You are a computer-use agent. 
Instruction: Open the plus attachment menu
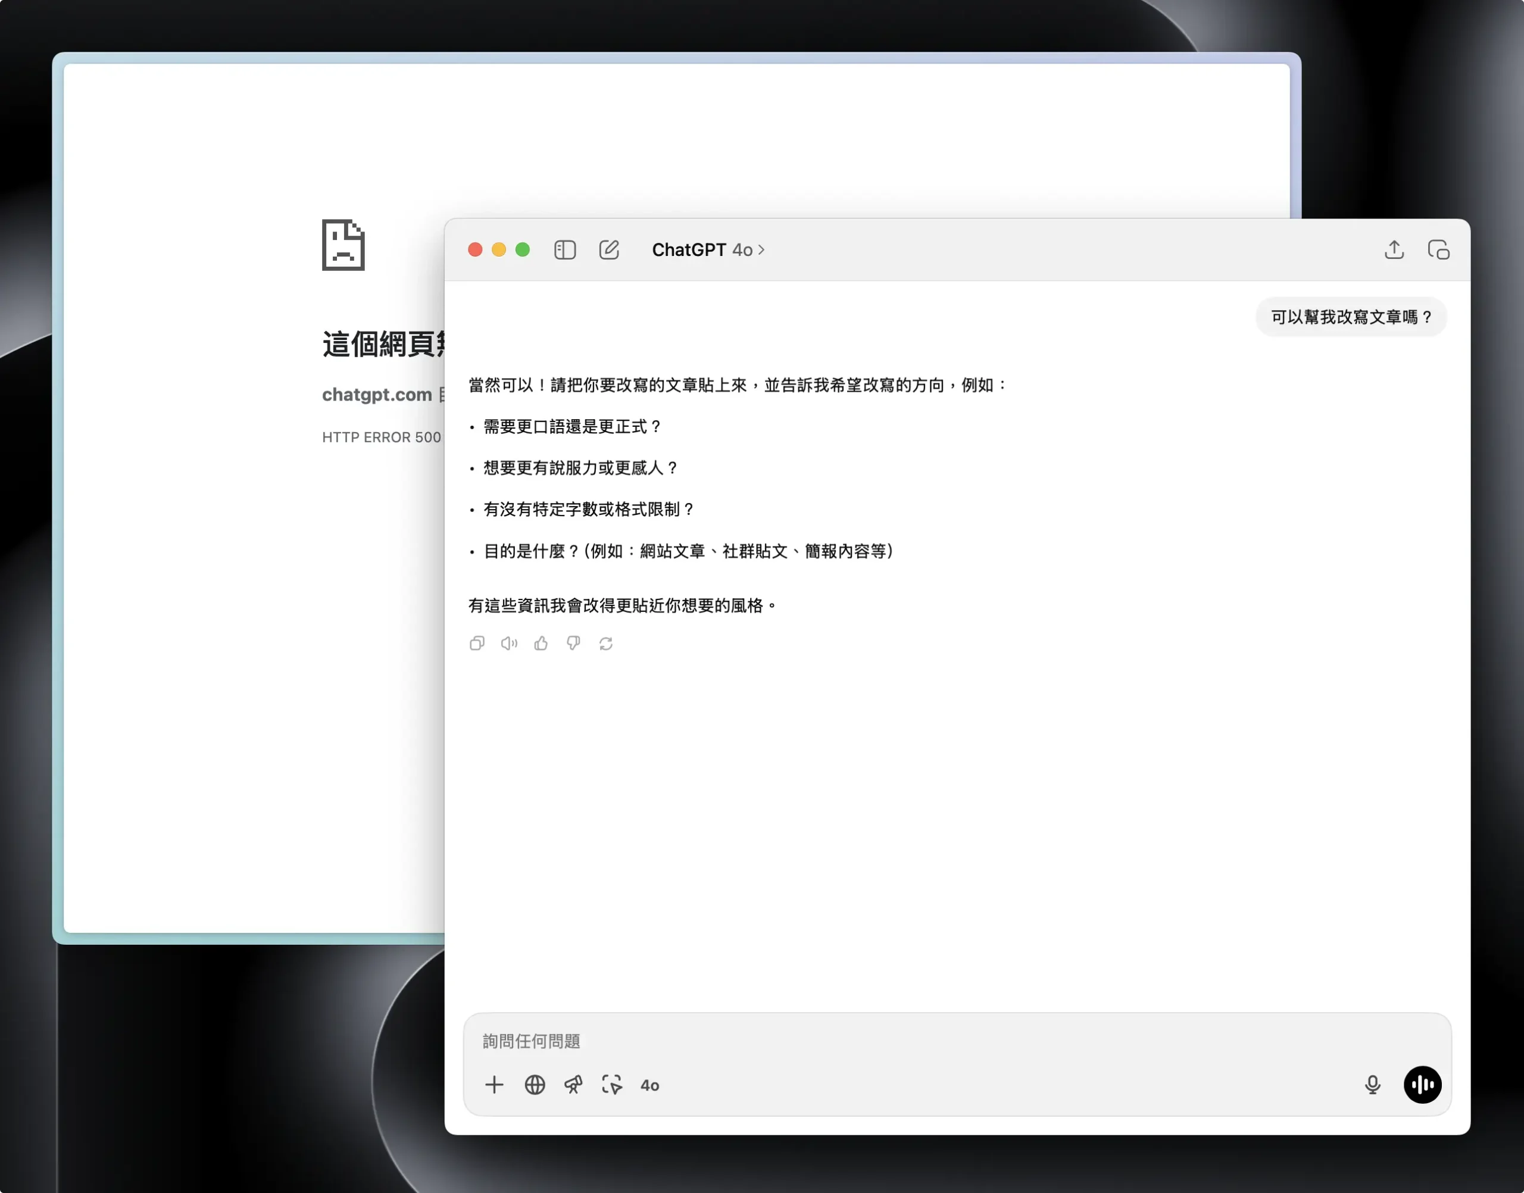pos(494,1085)
